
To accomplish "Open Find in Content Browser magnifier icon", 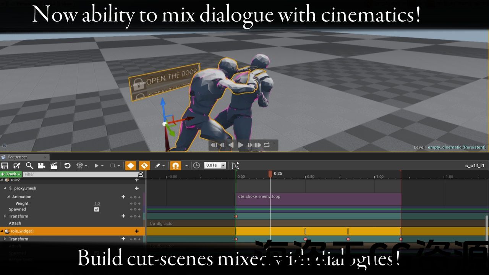I will (x=29, y=165).
